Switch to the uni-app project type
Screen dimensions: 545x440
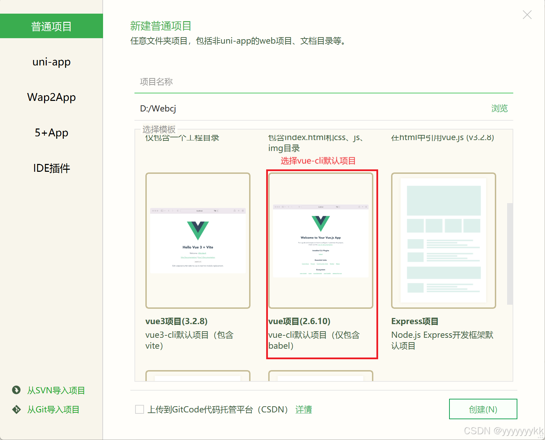point(51,62)
